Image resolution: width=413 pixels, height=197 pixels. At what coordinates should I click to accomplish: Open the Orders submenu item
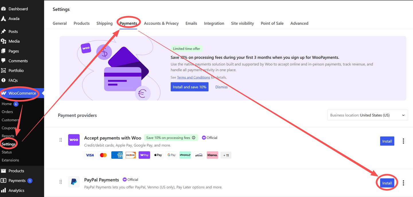click(7, 112)
